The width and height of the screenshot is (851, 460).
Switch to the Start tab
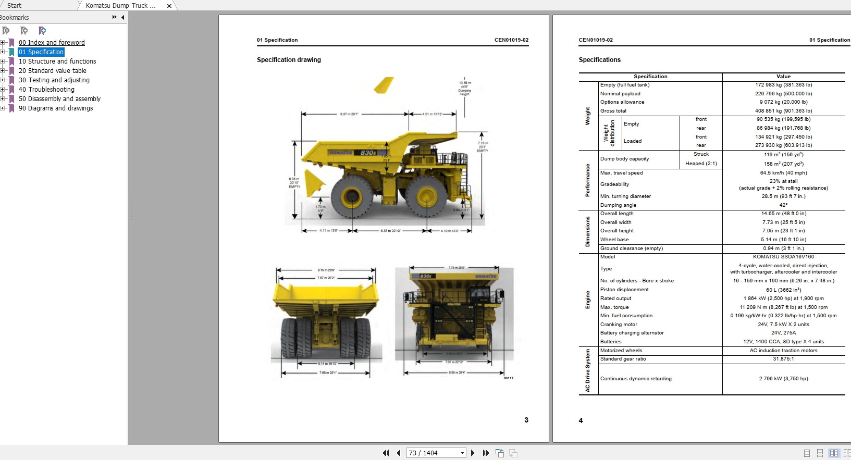pyautogui.click(x=15, y=5)
